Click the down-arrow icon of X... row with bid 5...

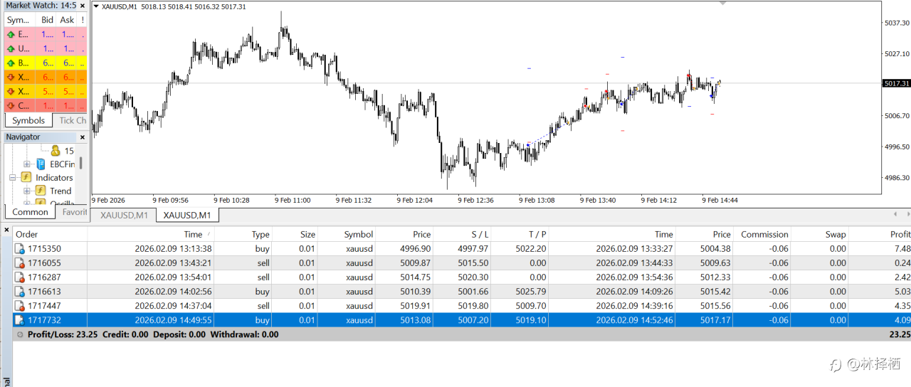[11, 91]
